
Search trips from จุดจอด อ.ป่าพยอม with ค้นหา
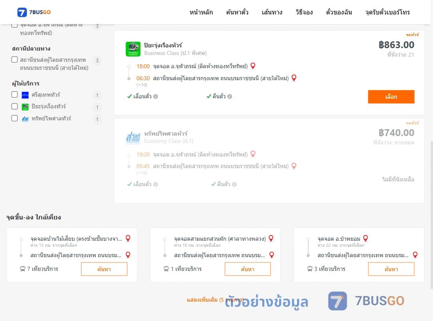(x=391, y=269)
